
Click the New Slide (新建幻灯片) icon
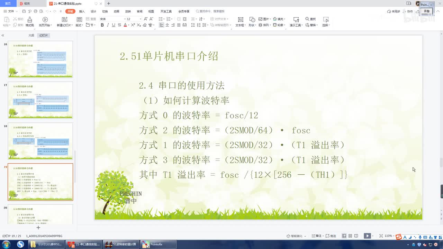tap(64, 19)
